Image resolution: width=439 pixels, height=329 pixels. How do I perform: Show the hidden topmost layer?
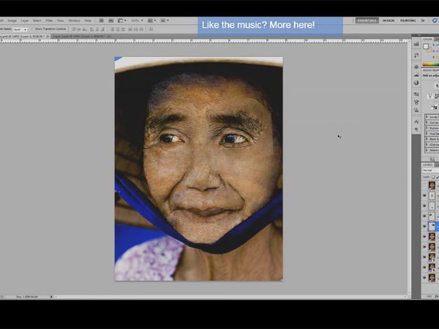tap(424, 185)
